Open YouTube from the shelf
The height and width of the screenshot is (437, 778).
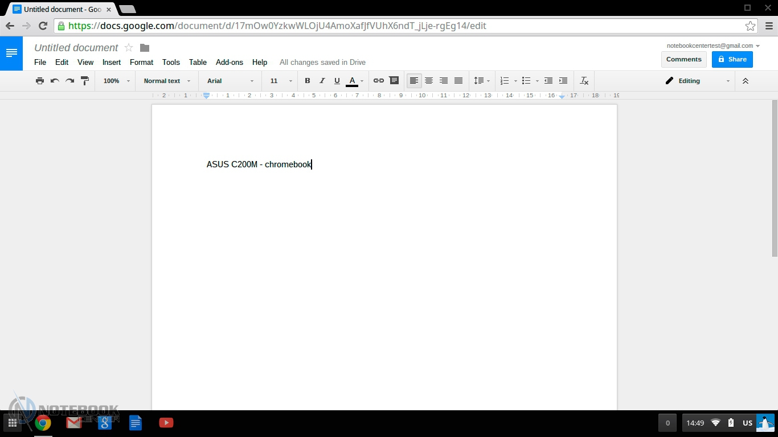tap(166, 423)
